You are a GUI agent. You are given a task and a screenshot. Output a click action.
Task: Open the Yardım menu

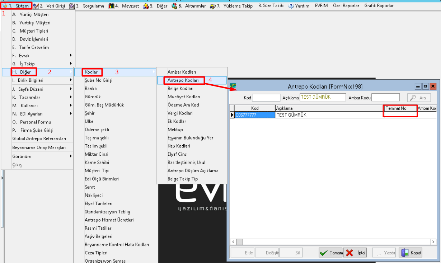299,6
